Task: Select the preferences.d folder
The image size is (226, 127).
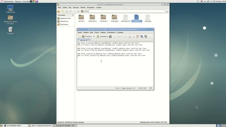Action: coord(93,18)
